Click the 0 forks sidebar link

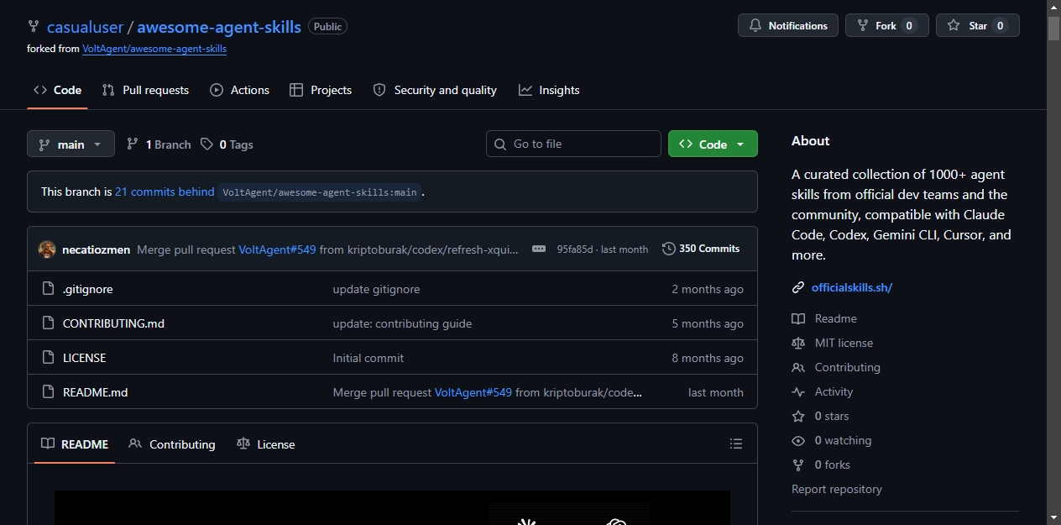[832, 465]
